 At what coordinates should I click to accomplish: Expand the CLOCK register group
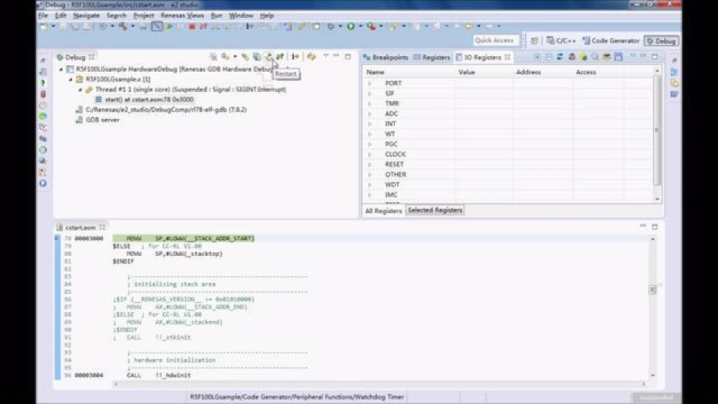(x=369, y=154)
